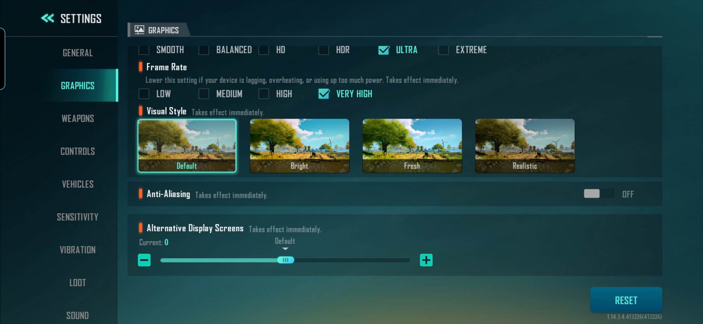Turn on the Anti-Aliasing switch
Screen dimensions: 703x324
tap(599, 193)
